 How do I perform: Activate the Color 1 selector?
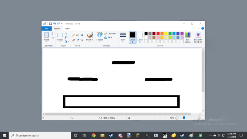tap(132, 37)
